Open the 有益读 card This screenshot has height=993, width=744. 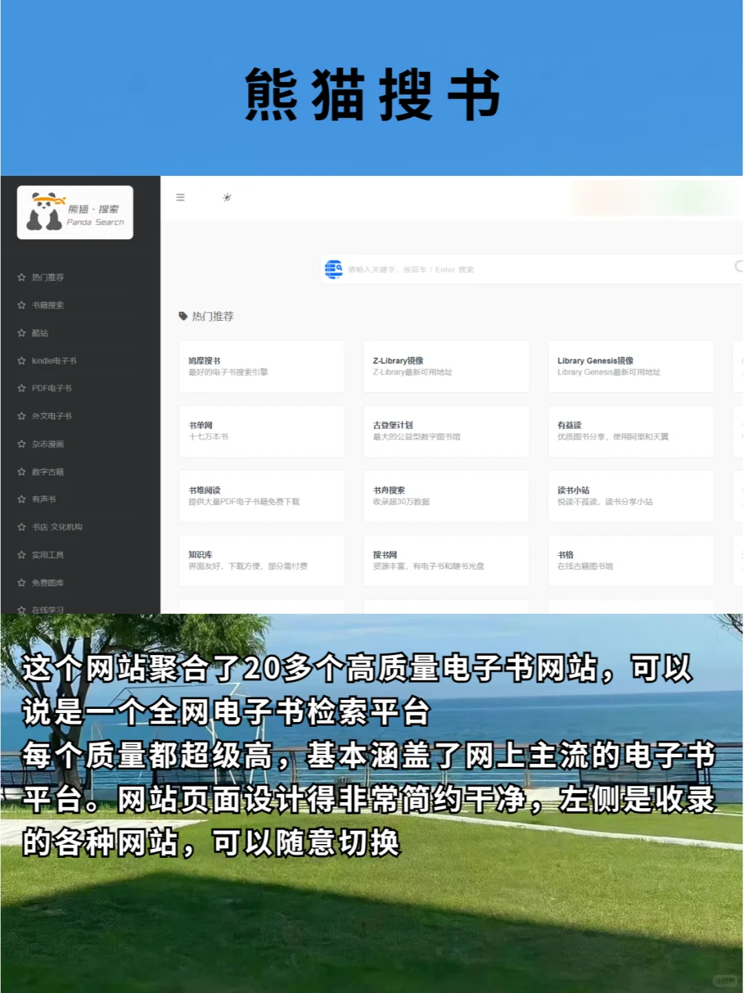tap(631, 431)
